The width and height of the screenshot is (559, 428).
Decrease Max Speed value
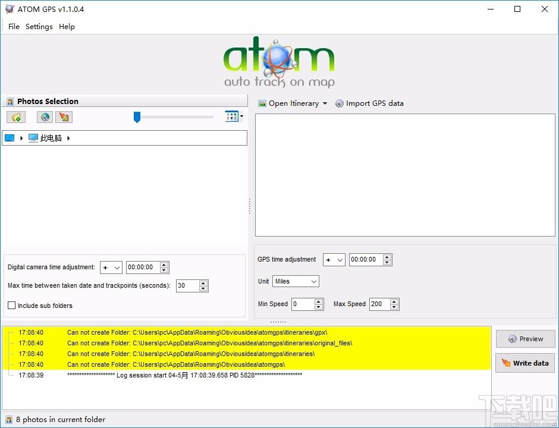[394, 307]
